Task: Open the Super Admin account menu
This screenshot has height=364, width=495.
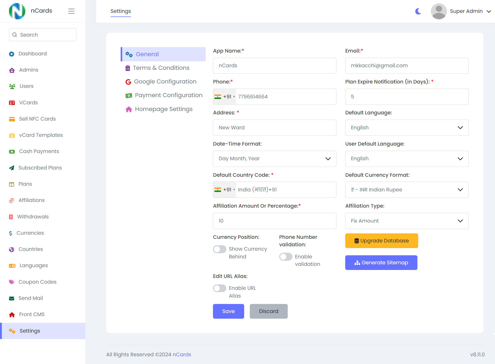Action: (x=466, y=11)
